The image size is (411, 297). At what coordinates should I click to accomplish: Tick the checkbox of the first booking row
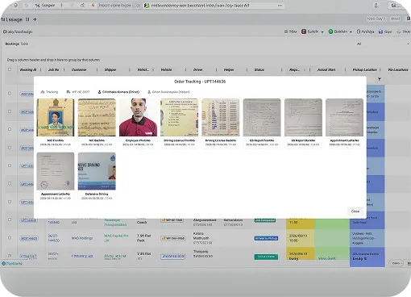click(10, 94)
